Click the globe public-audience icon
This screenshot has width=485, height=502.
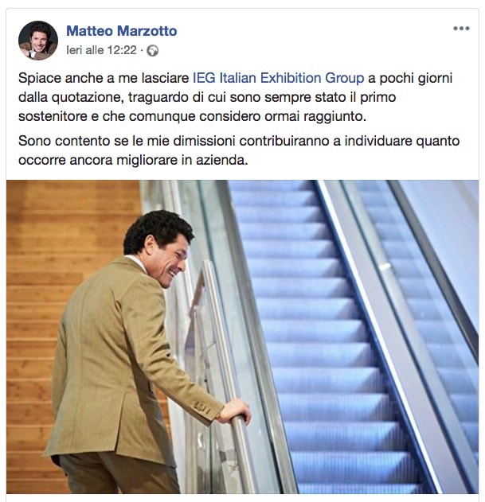pyautogui.click(x=153, y=51)
